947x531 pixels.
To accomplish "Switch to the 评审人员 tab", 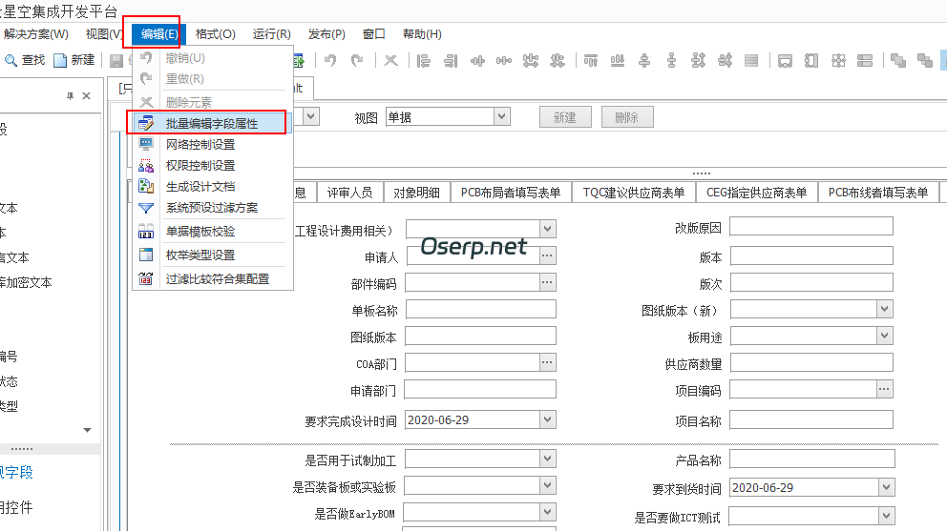I will click(x=349, y=193).
